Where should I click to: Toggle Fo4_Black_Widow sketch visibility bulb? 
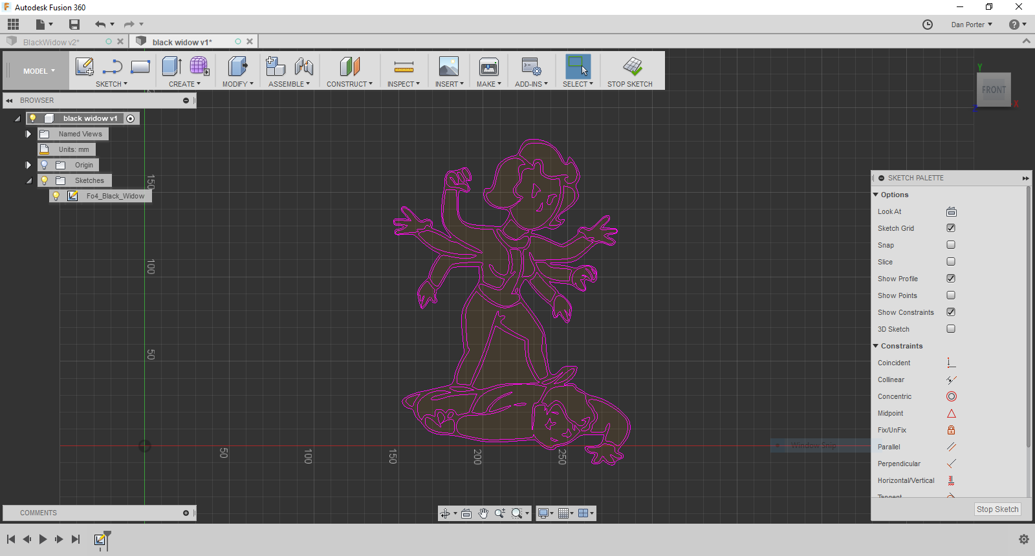pos(56,196)
